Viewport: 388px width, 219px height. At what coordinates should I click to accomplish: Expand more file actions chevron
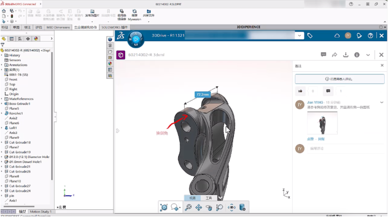[368, 55]
